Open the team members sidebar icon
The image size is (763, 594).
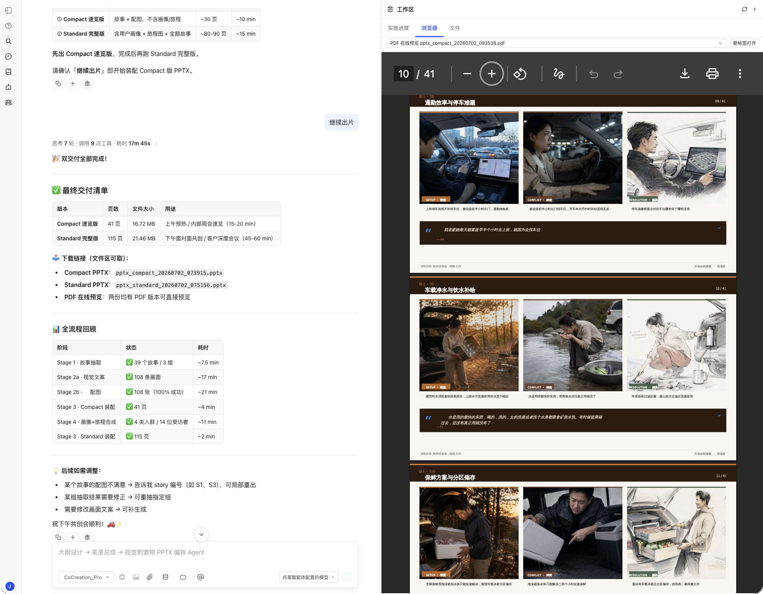coord(8,102)
